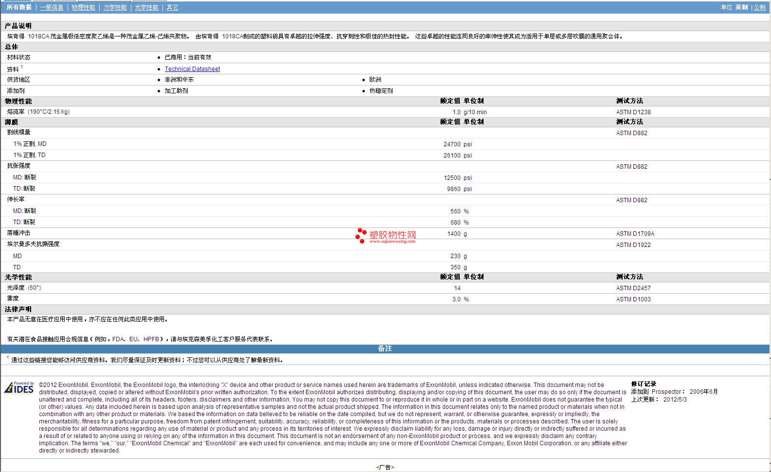Viewport: 771px width, 472px height.
Task: Click the 熔流率 property label
Action: [x=16, y=112]
